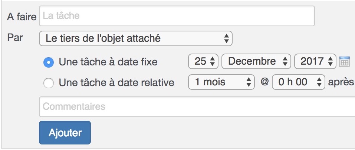Click the '@' symbol between delay and time
This screenshot has width=355, height=150.
(x=264, y=82)
